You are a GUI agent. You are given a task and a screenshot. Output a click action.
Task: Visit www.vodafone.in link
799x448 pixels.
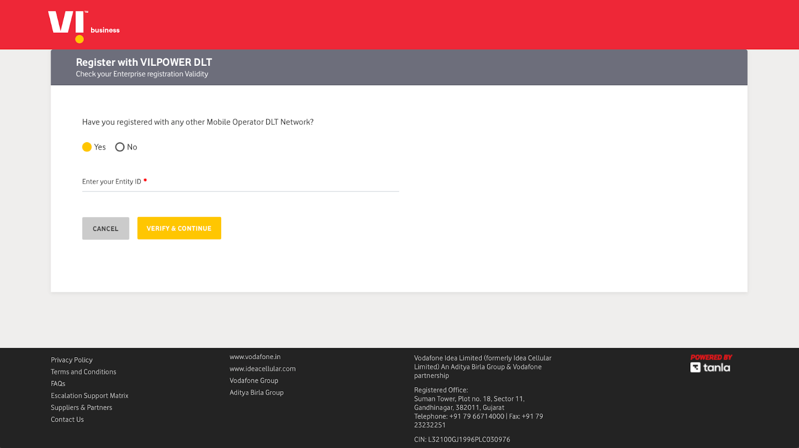[255, 357]
